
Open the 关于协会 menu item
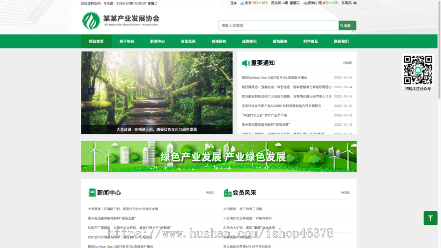pyautogui.click(x=127, y=41)
